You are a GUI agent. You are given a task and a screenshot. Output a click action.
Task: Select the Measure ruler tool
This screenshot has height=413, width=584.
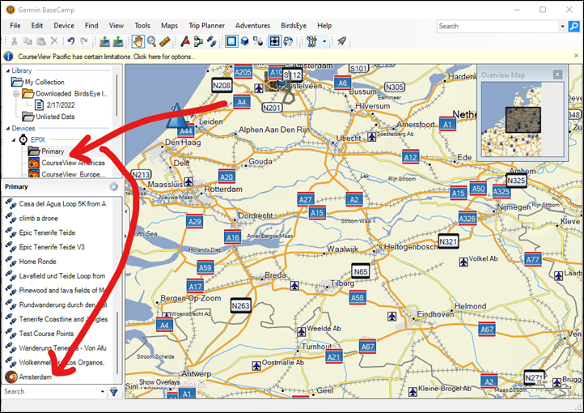click(x=165, y=41)
